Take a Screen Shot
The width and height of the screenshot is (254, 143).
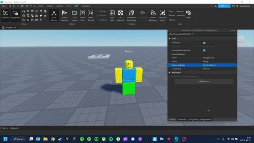pos(83,15)
